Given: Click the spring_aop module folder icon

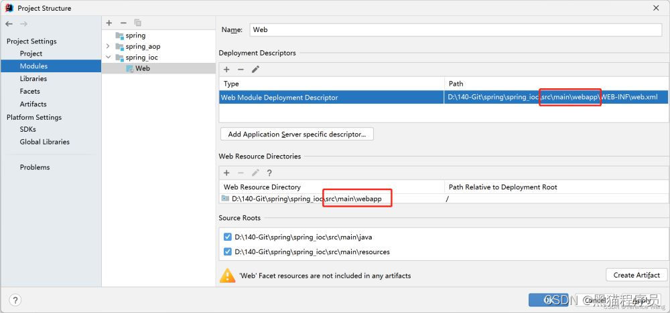Looking at the screenshot, I should click(119, 46).
